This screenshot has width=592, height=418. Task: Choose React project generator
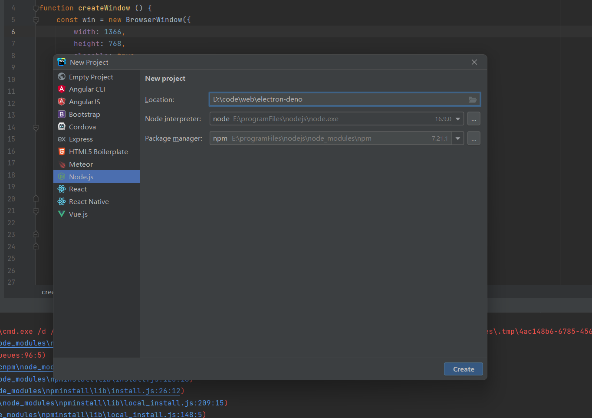click(x=96, y=189)
